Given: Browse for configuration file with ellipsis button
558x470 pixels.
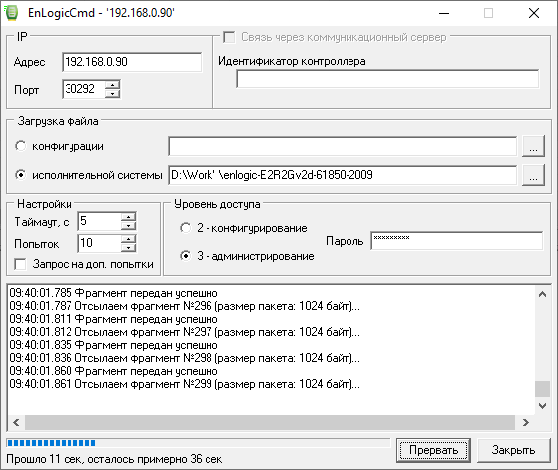Looking at the screenshot, I should pos(533,146).
